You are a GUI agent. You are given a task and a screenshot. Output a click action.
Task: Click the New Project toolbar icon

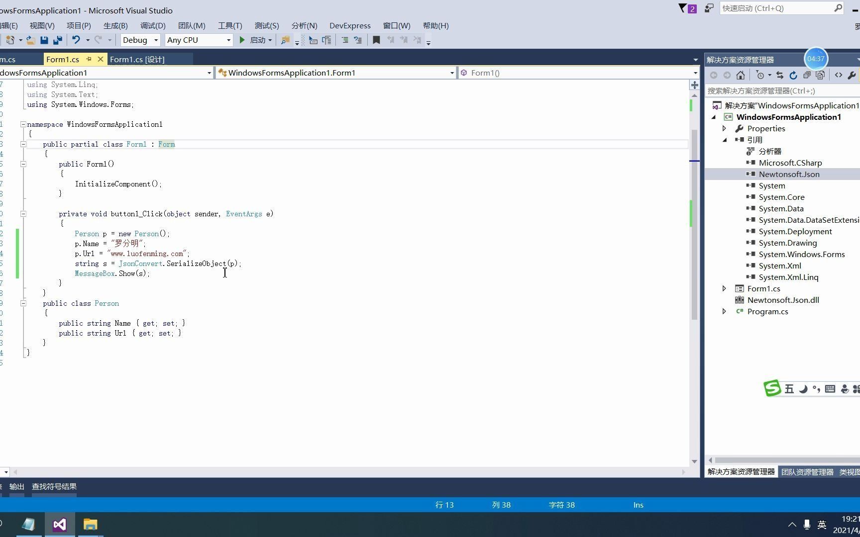pos(10,40)
